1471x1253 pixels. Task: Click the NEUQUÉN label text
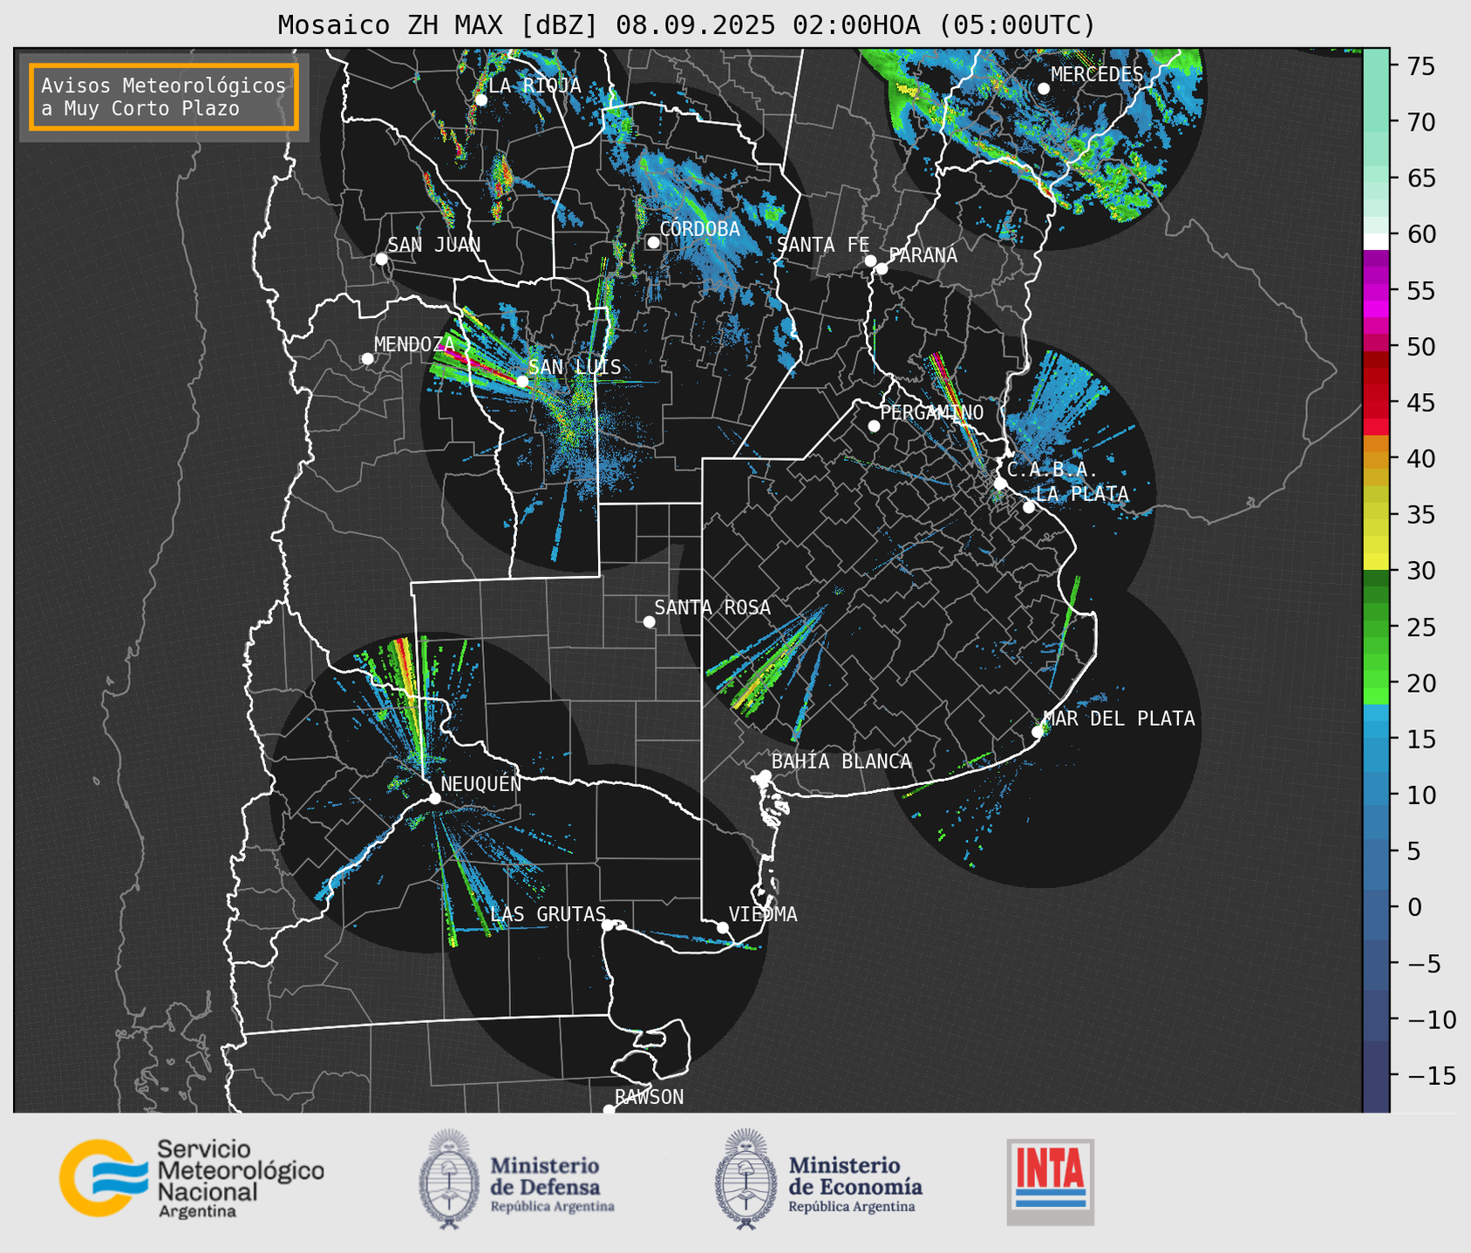(x=481, y=782)
